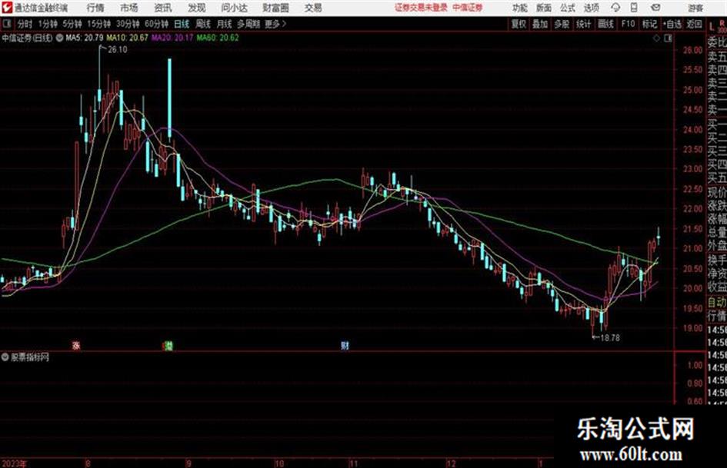Click the MA5: 20.79 indicator value
727x468 pixels.
85,38
